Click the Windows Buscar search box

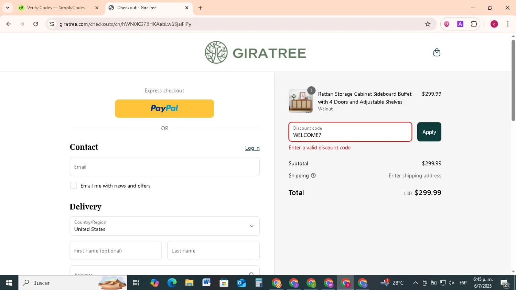73,283
